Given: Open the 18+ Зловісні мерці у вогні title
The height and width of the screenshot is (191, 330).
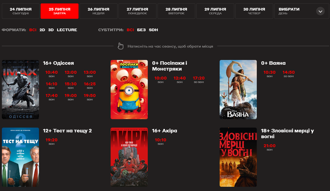Looking at the screenshot, I should coord(288,134).
